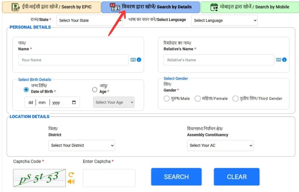Click the SEARCH button
299x192 pixels.
tap(176, 177)
